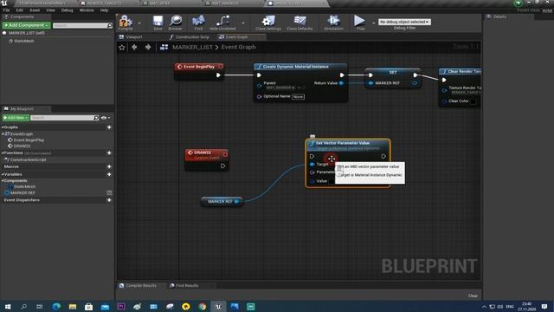554x312 pixels.
Task: Bookmark graph with star icon
Action: (122, 47)
